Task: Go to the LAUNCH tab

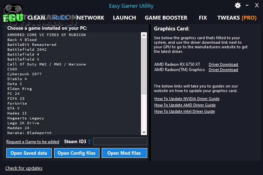Action: 124,18
